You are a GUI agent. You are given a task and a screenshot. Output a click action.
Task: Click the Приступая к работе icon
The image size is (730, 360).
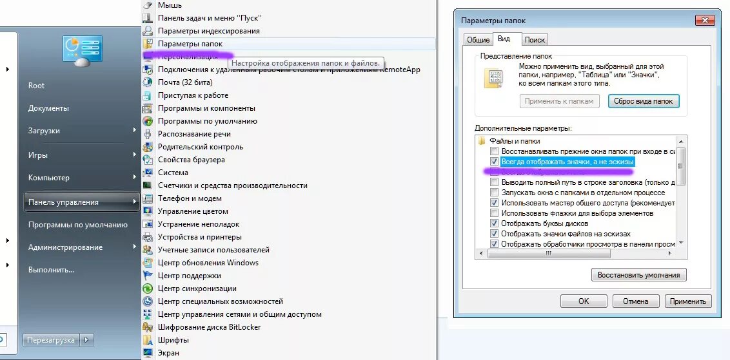(148, 95)
